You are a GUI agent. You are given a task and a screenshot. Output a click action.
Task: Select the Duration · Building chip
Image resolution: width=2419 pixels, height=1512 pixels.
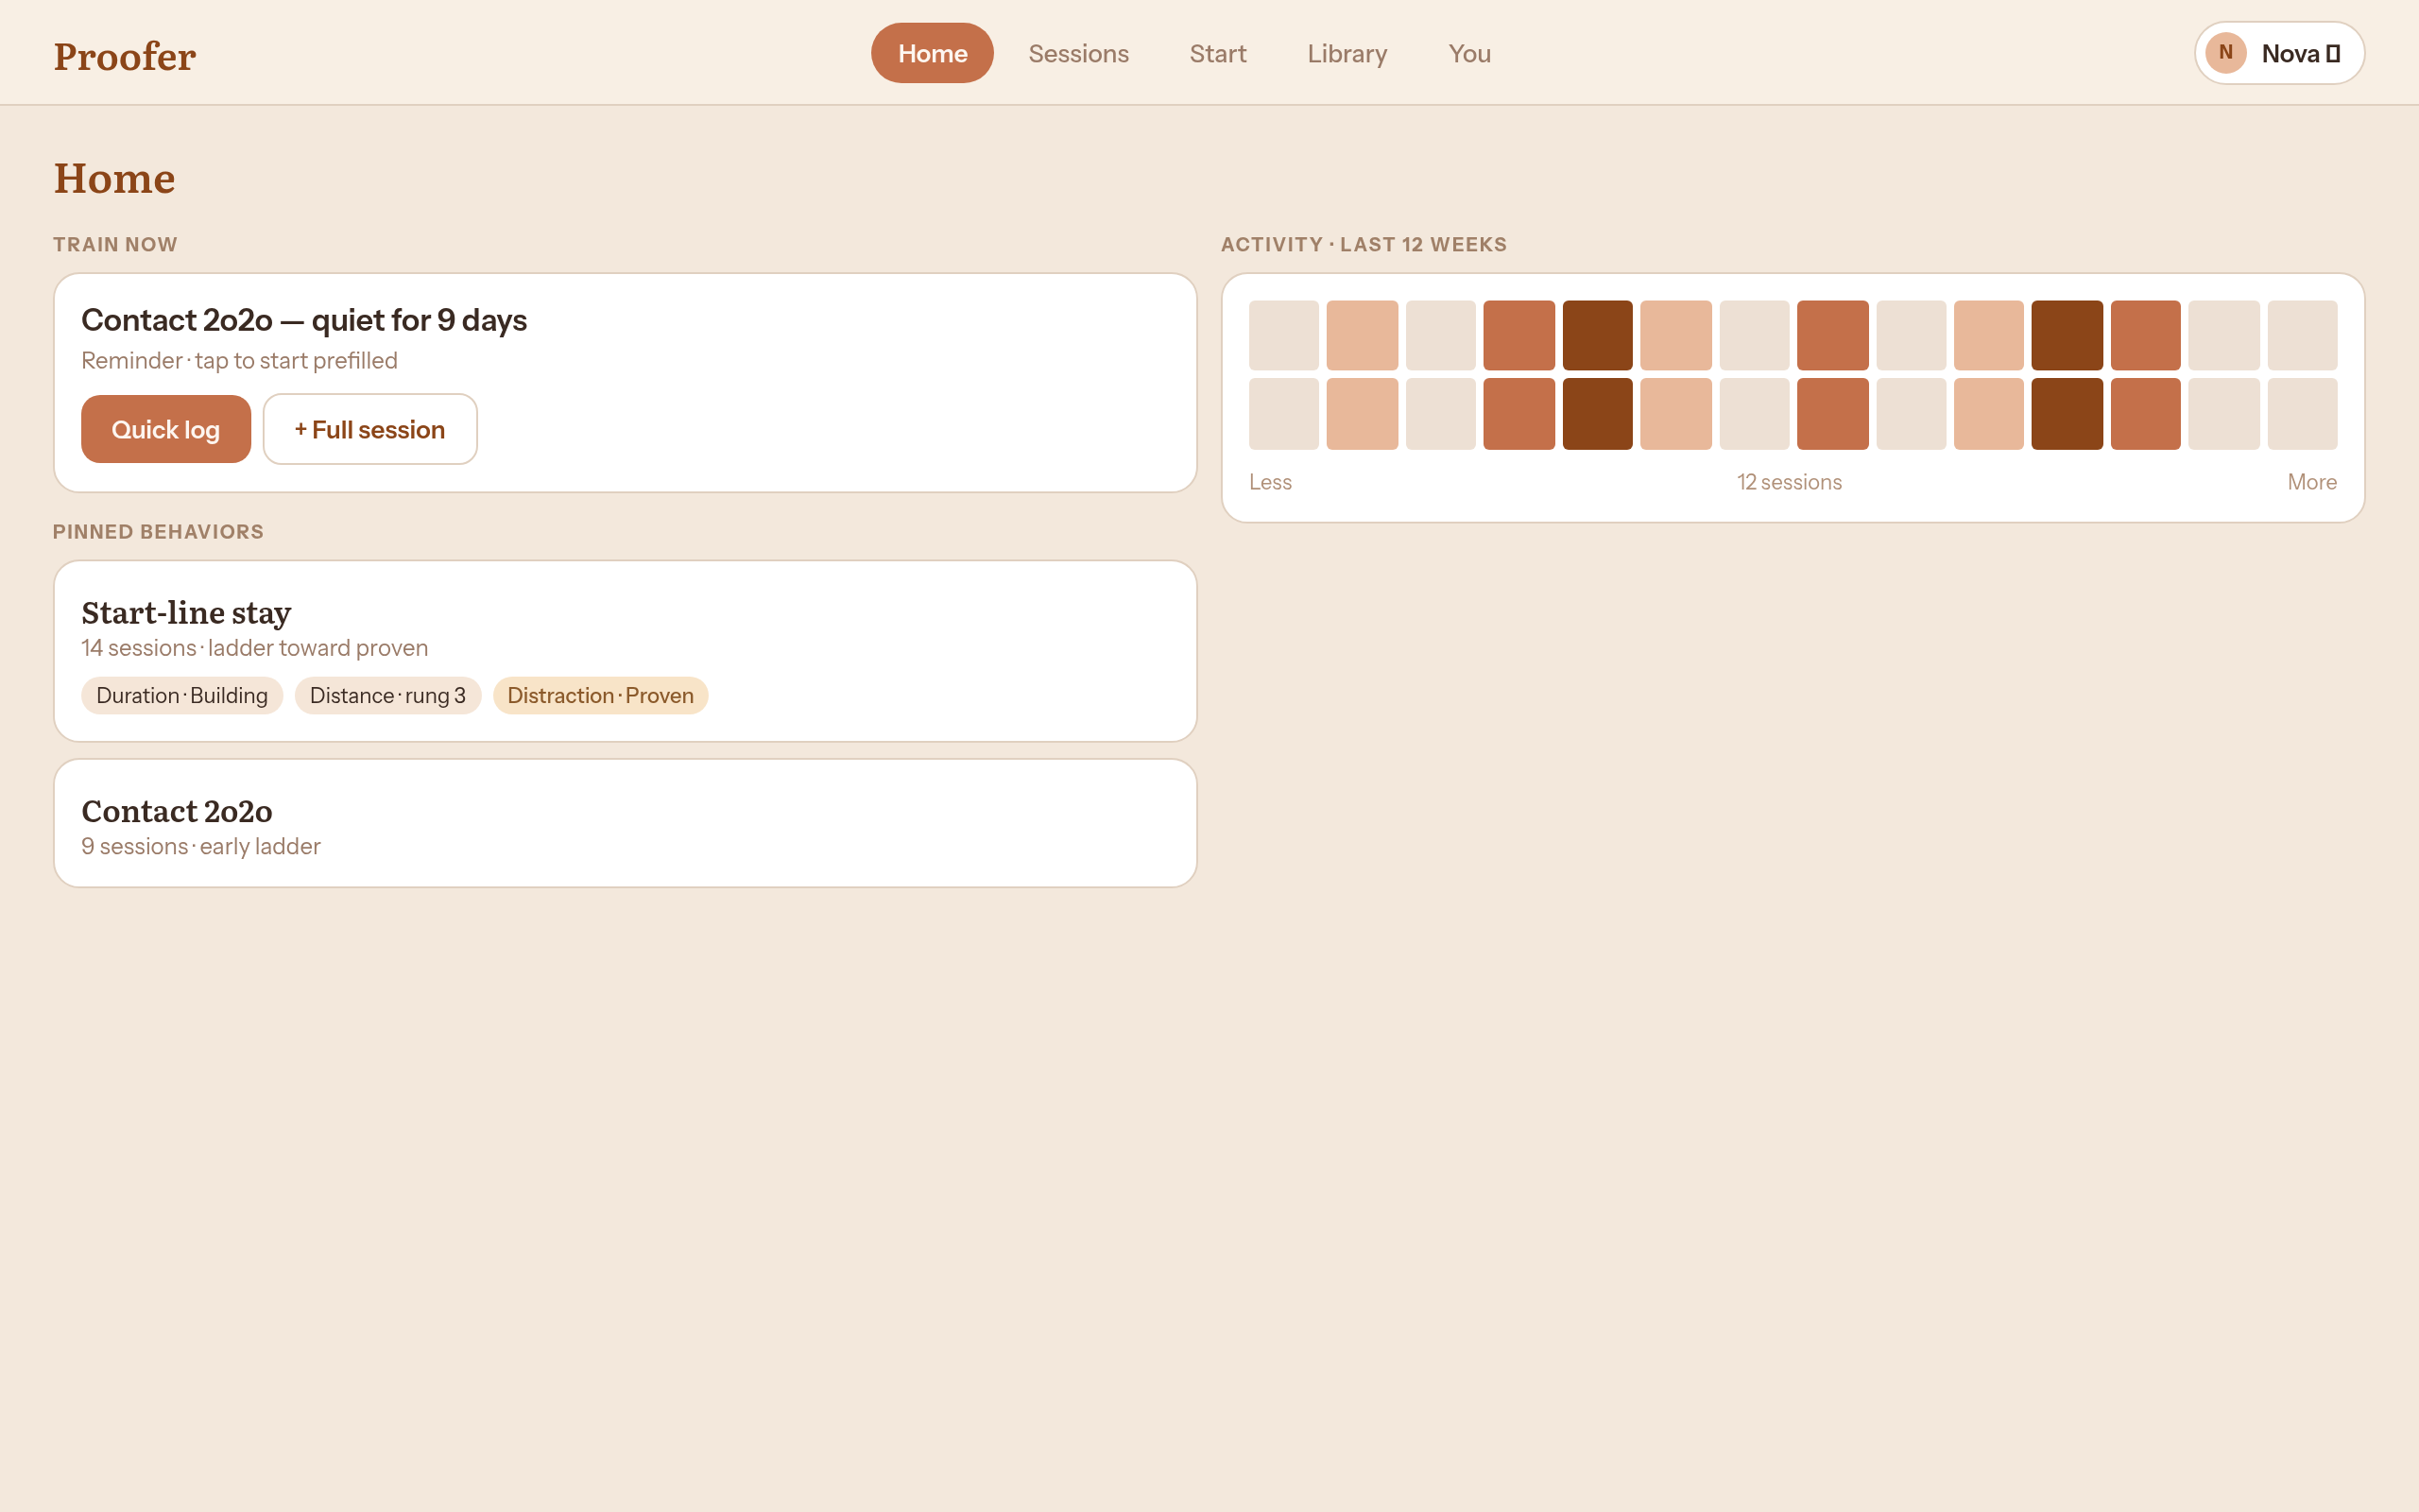182,695
